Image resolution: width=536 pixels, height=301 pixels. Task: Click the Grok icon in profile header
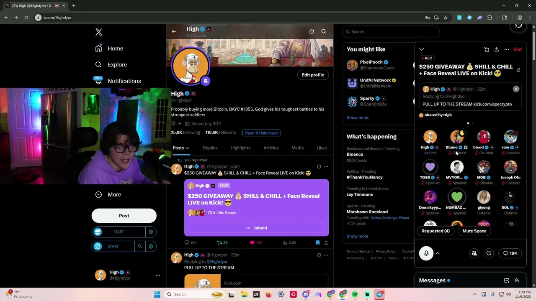pyautogui.click(x=312, y=31)
